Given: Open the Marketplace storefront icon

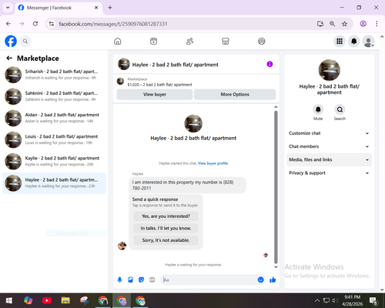Looking at the screenshot, I should pos(226,41).
